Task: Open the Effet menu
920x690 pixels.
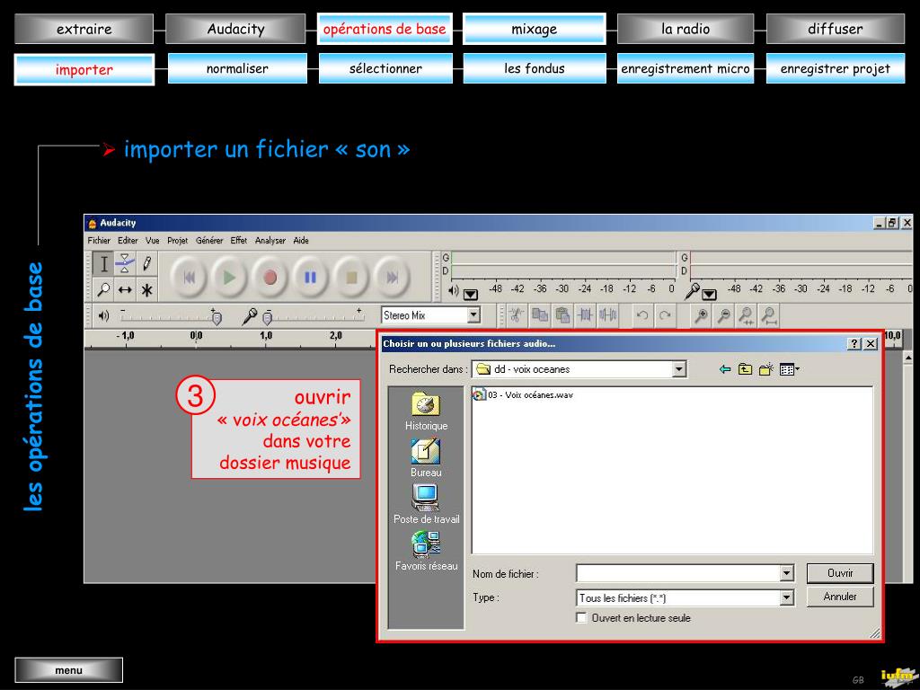Action: pyautogui.click(x=239, y=241)
